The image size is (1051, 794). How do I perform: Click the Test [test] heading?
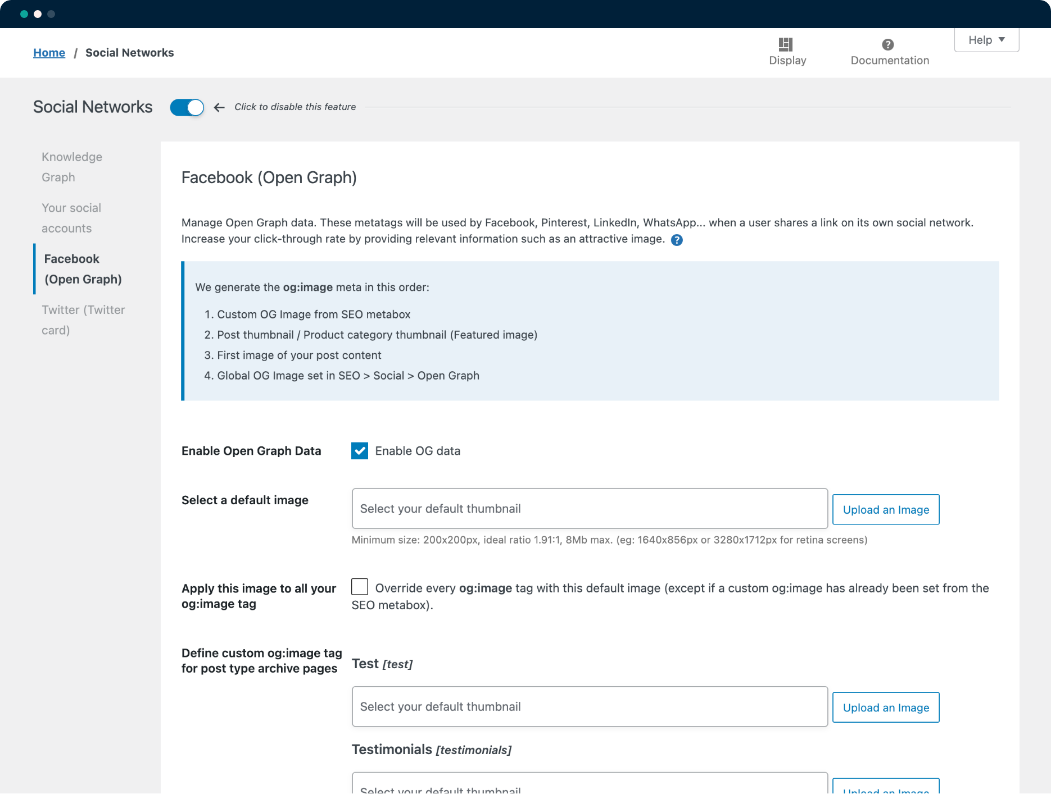point(382,664)
